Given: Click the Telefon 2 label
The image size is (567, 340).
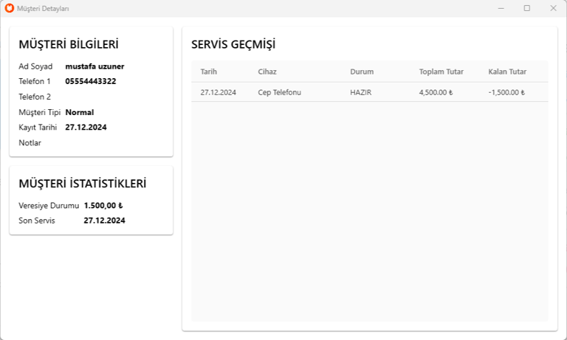Looking at the screenshot, I should pyautogui.click(x=35, y=97).
